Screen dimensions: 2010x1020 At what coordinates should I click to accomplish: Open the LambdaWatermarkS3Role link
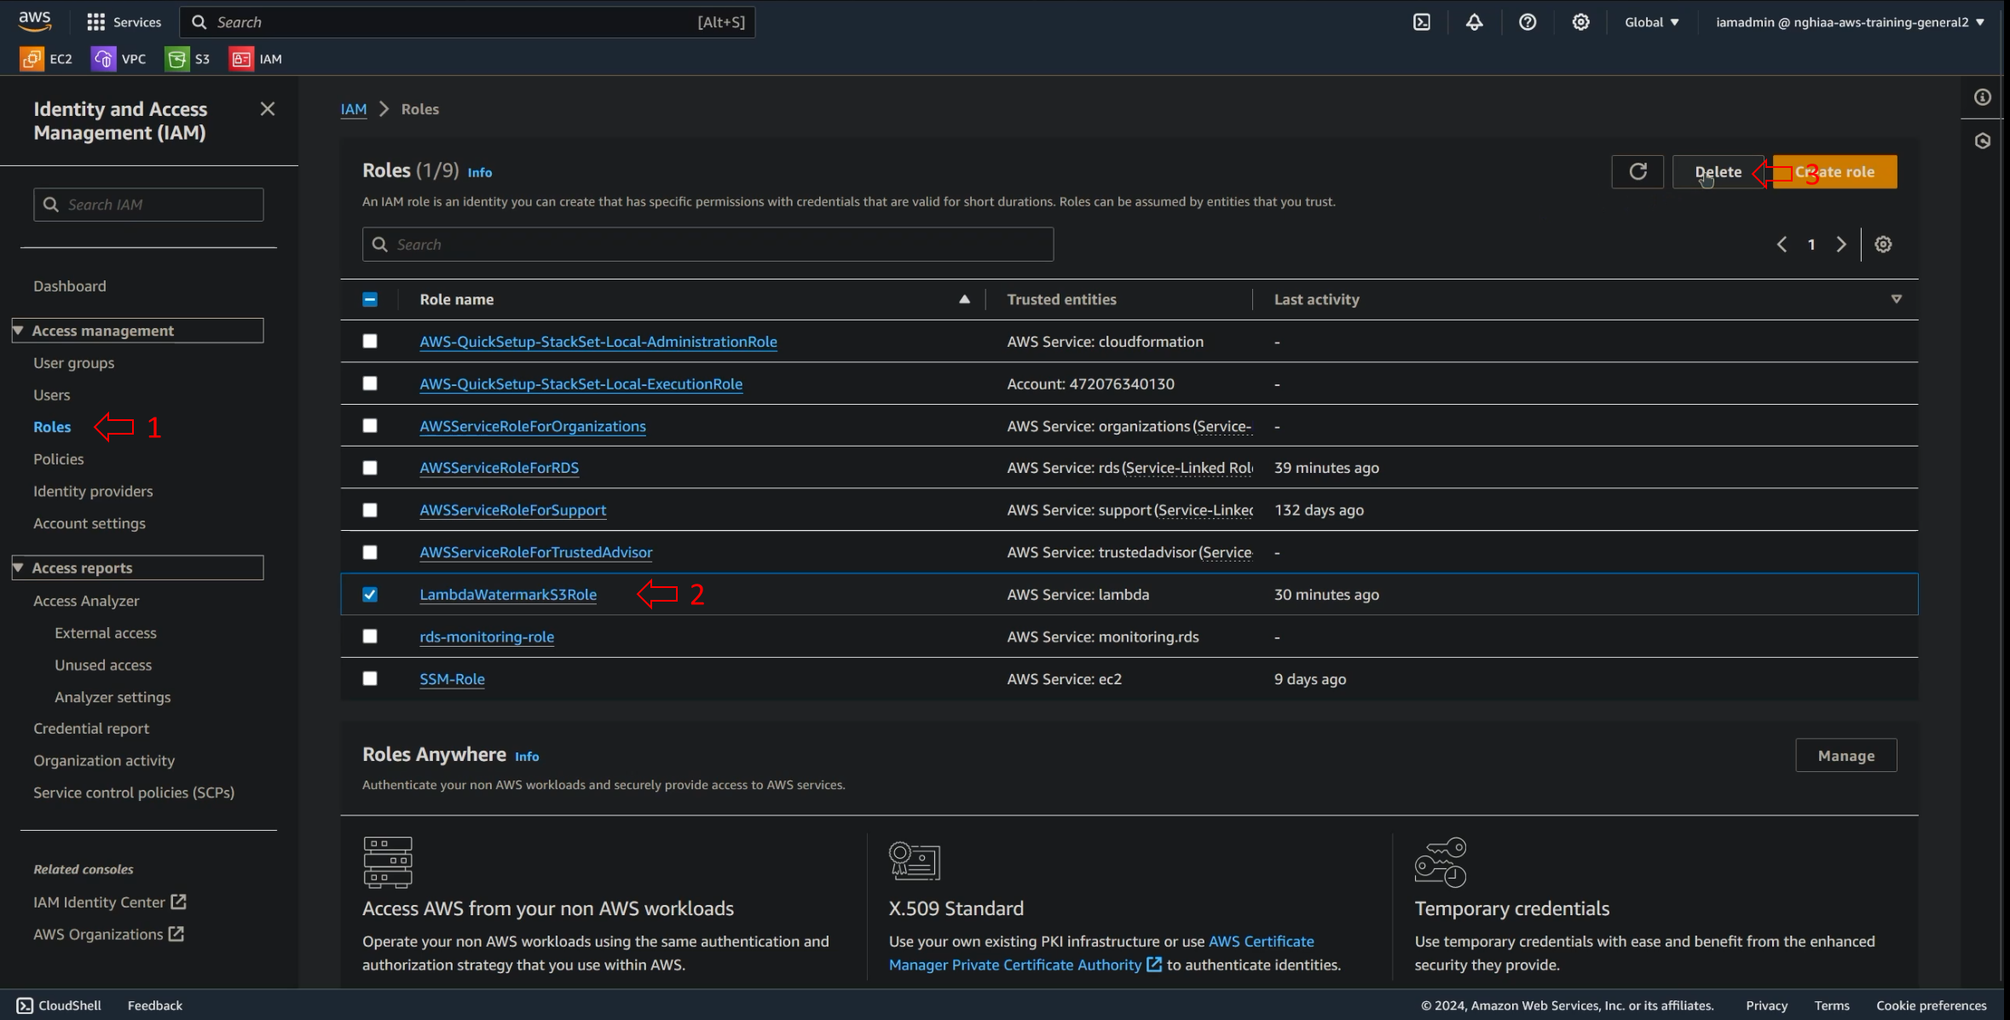(x=507, y=593)
